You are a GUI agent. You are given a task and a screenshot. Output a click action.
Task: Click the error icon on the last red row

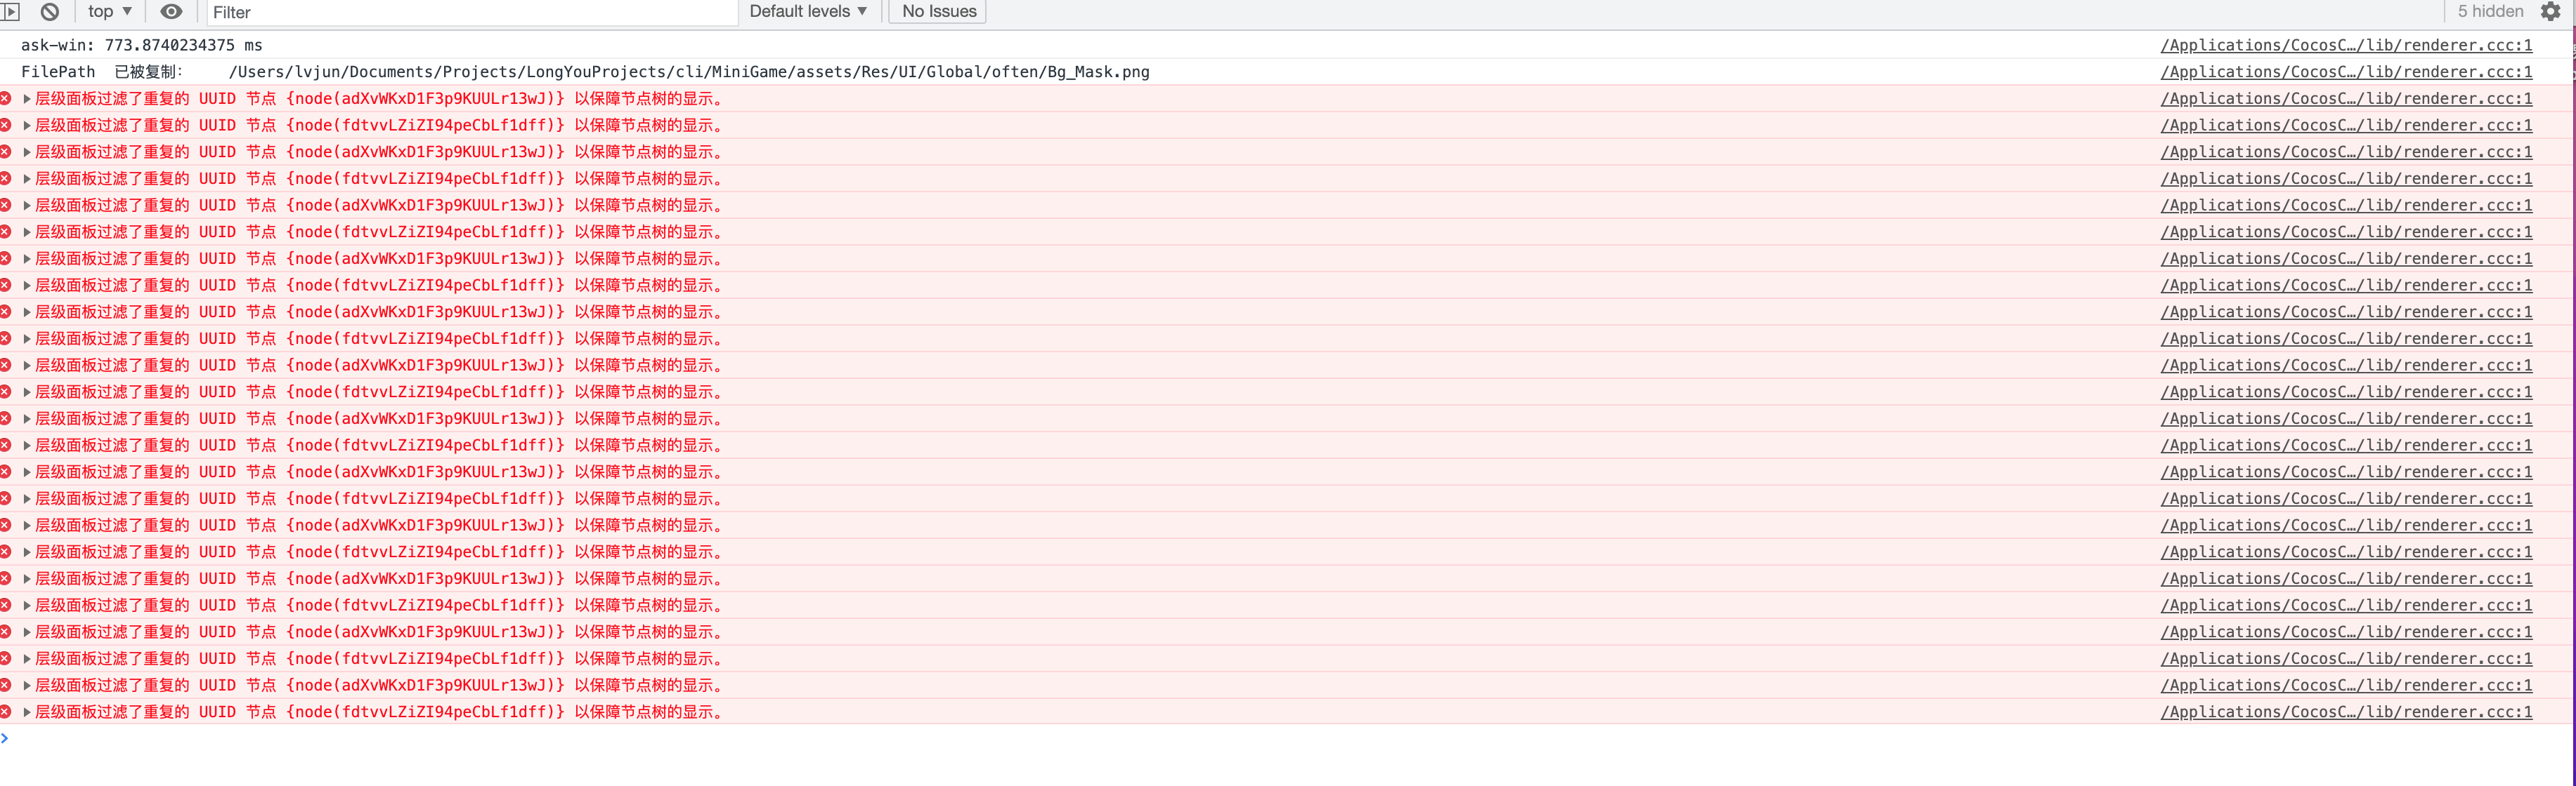(6, 711)
